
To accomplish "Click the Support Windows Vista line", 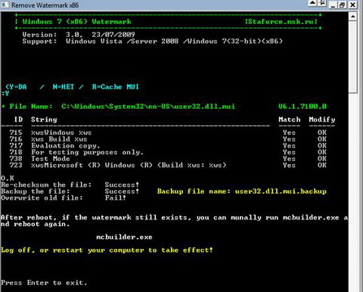I will [152, 41].
